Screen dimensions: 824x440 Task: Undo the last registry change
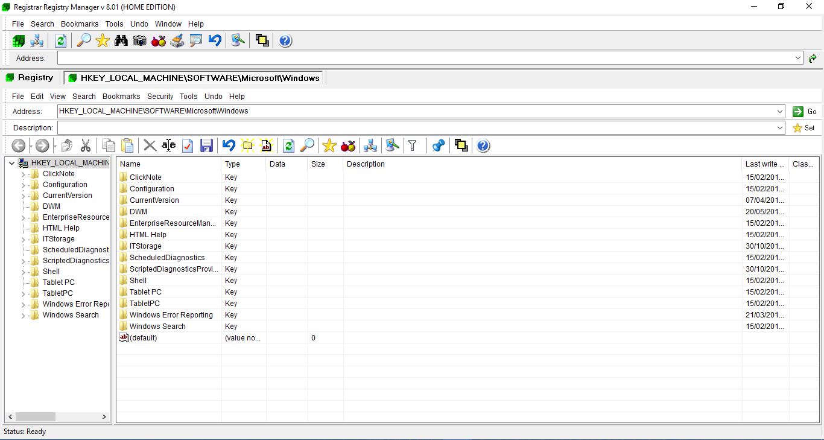227,145
